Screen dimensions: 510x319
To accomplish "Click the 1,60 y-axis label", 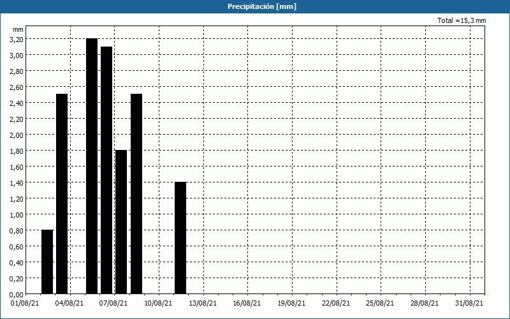I will click(x=17, y=167).
